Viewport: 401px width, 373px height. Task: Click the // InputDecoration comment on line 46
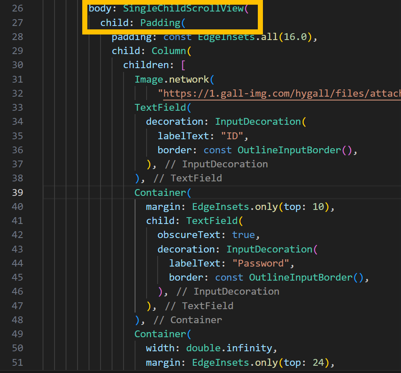coord(228,292)
